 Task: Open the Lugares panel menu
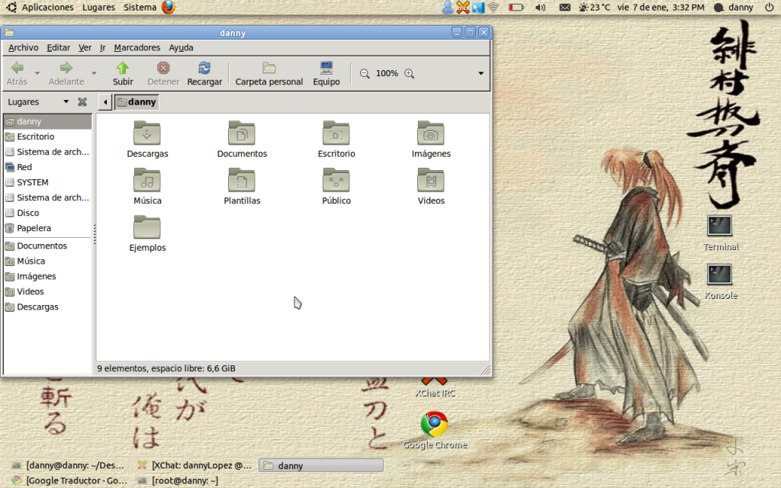[98, 8]
